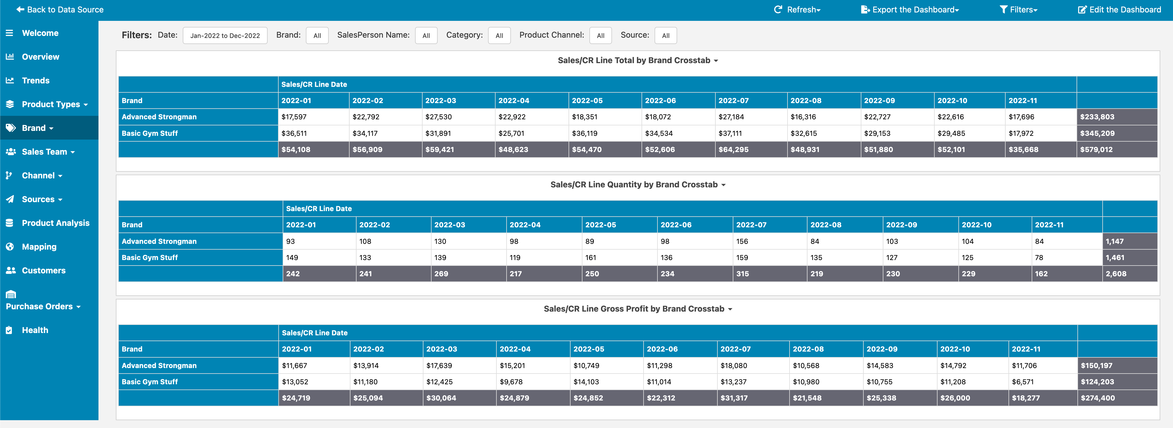Click Welcome in the sidebar menu

pos(40,33)
